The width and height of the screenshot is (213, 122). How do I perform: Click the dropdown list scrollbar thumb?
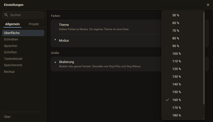[x=204, y=58]
